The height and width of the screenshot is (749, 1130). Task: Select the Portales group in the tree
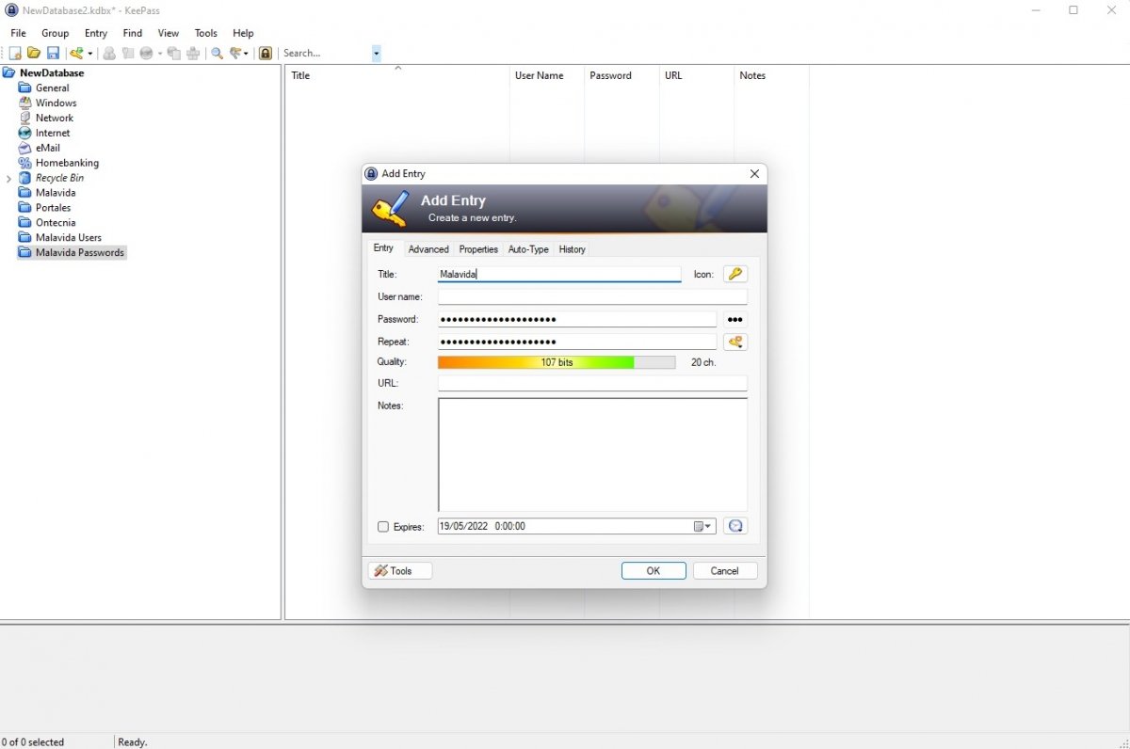(x=54, y=208)
